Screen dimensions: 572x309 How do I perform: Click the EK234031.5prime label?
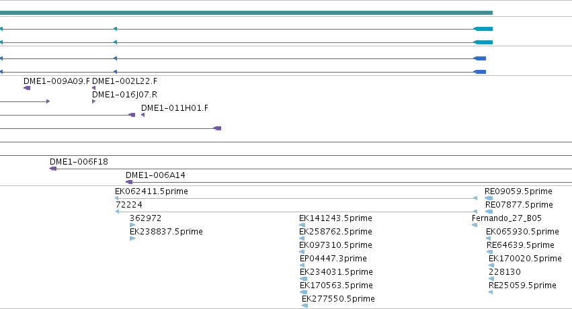[x=336, y=272]
